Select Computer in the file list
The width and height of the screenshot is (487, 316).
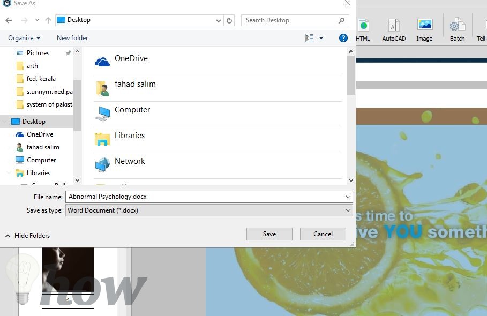tap(218, 114)
